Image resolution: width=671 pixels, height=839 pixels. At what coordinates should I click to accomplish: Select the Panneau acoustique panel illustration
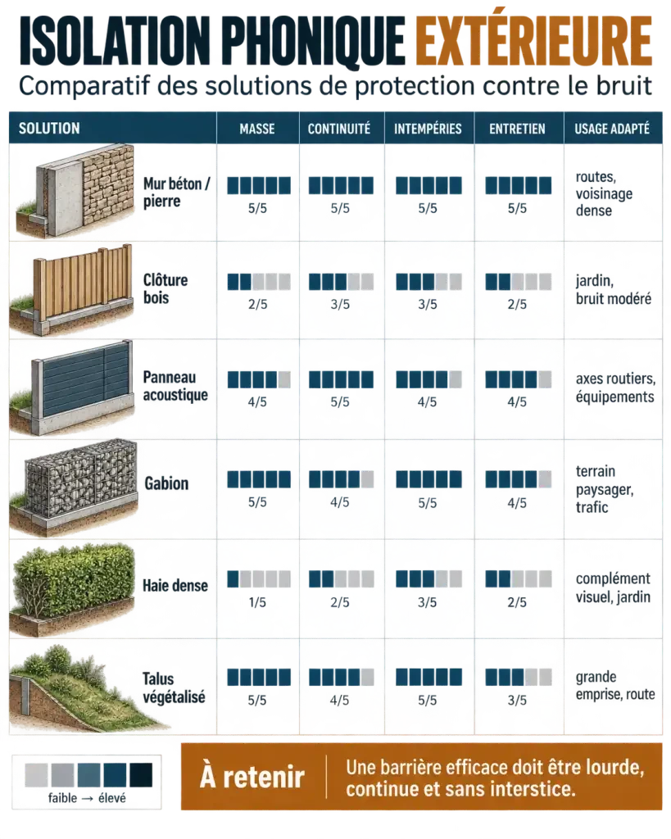click(71, 388)
